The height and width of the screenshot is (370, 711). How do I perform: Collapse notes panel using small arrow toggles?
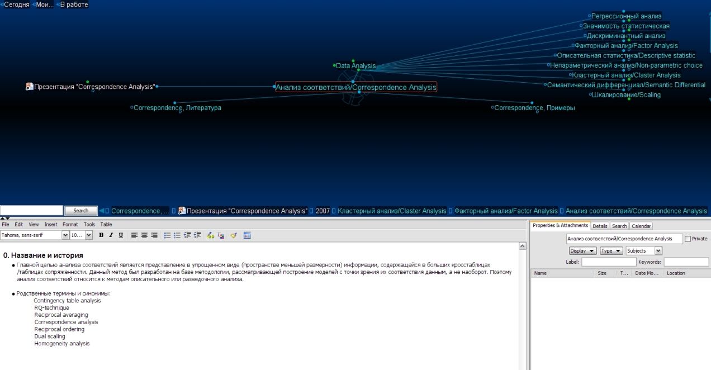[4, 218]
